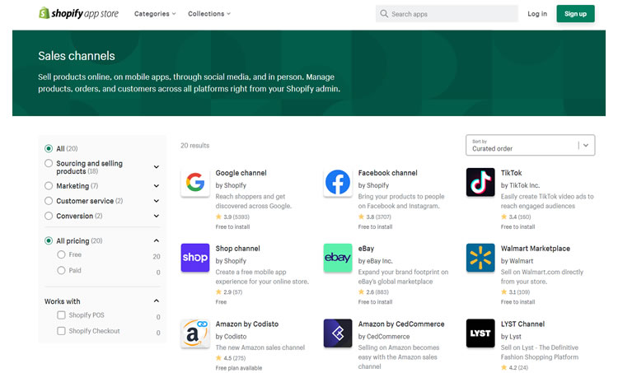Open the Amazon by Codisto app icon
Screen dimensions: 618x373
[x=195, y=333]
